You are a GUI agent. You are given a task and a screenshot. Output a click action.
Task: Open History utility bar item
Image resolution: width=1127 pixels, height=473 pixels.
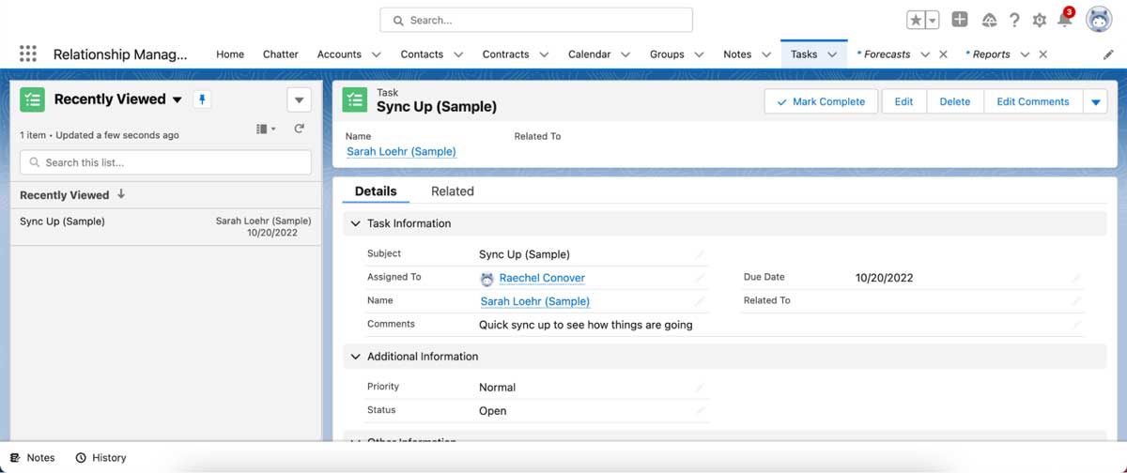[100, 458]
